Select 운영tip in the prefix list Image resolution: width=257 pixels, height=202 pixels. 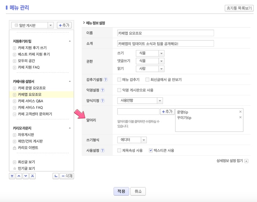(182, 112)
